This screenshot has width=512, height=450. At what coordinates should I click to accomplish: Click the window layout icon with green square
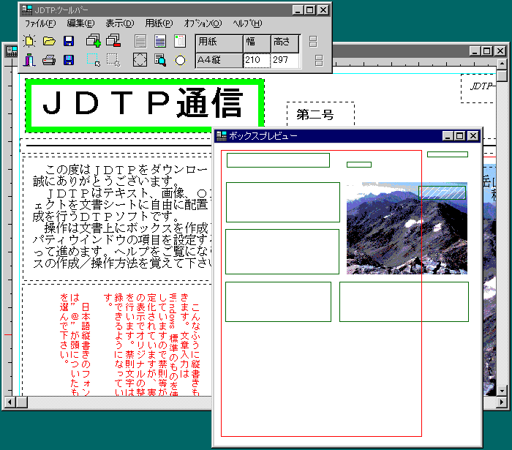pos(180,42)
